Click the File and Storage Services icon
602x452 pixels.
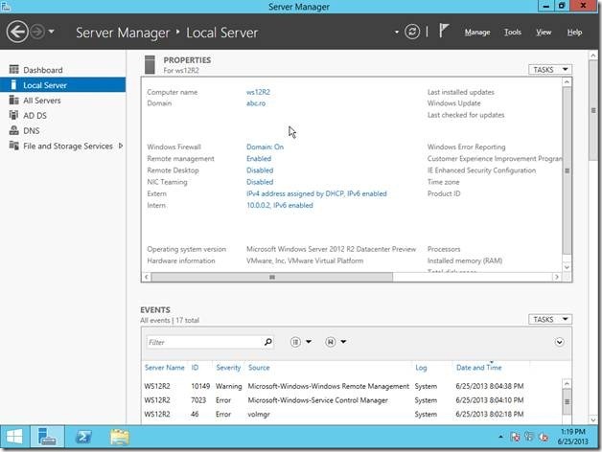tap(13, 146)
